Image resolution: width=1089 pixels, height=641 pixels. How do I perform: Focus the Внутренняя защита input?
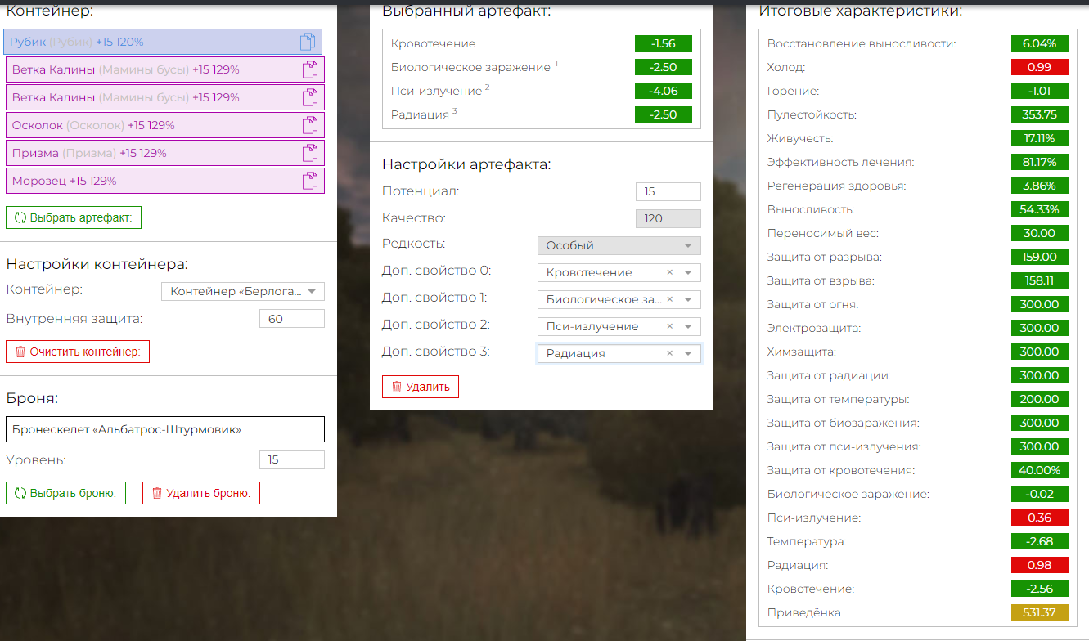pyautogui.click(x=292, y=319)
